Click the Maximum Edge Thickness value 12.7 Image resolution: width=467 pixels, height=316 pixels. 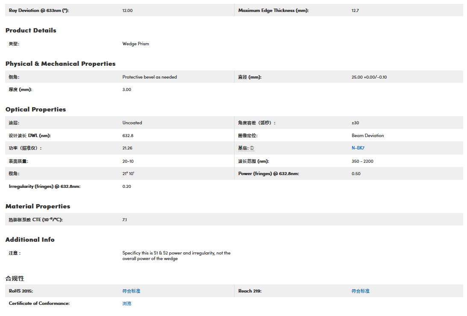coord(355,10)
